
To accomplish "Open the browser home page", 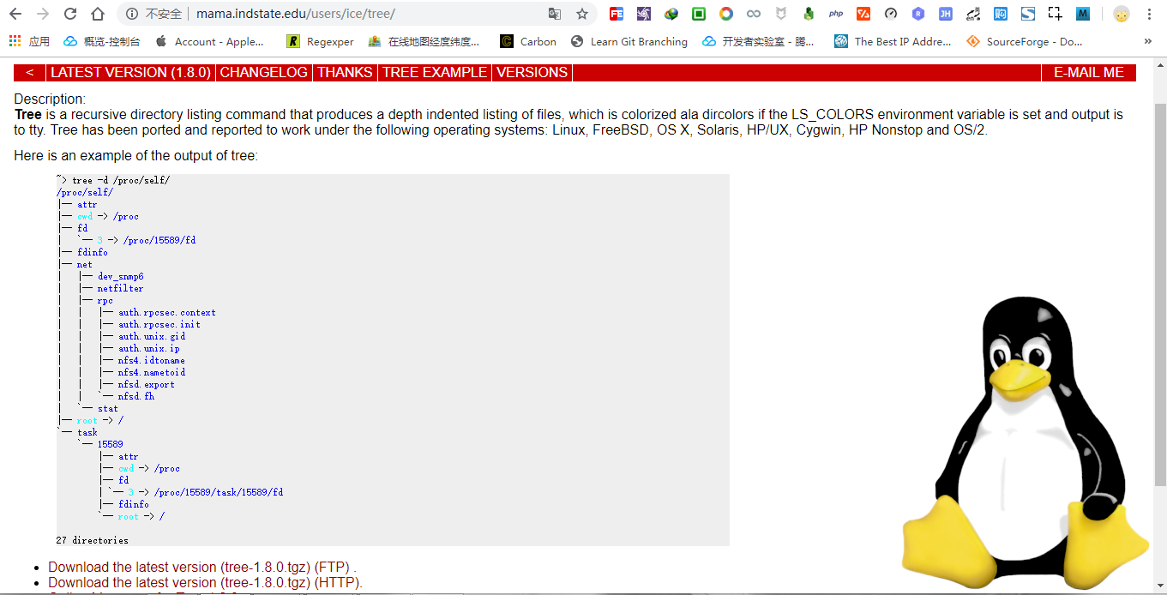I will [x=98, y=14].
